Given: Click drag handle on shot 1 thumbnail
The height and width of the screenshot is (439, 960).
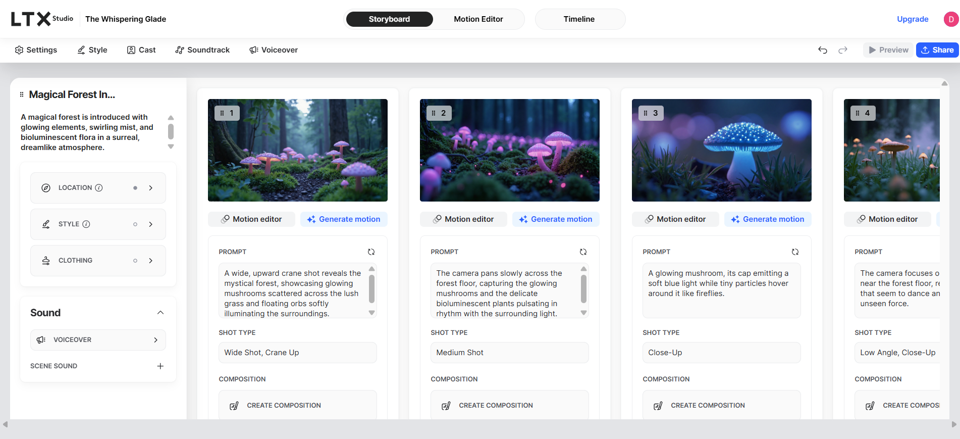Looking at the screenshot, I should 222,113.
